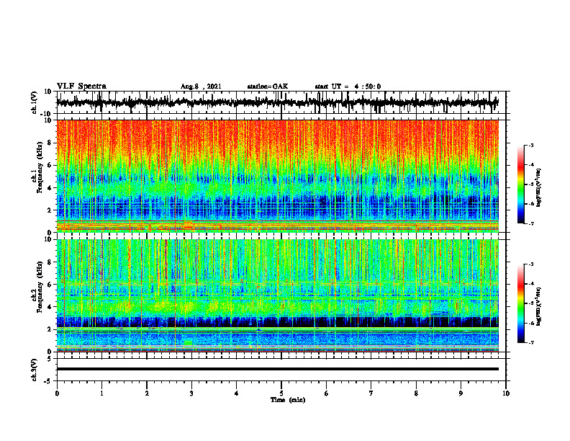Click the ch.2 colorbar "log(PSD)" unit label
The width and height of the screenshot is (570, 441).
click(x=538, y=306)
